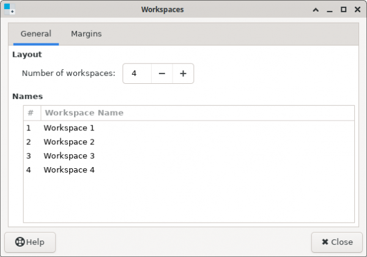Select the Workspace 4 row

click(189, 169)
